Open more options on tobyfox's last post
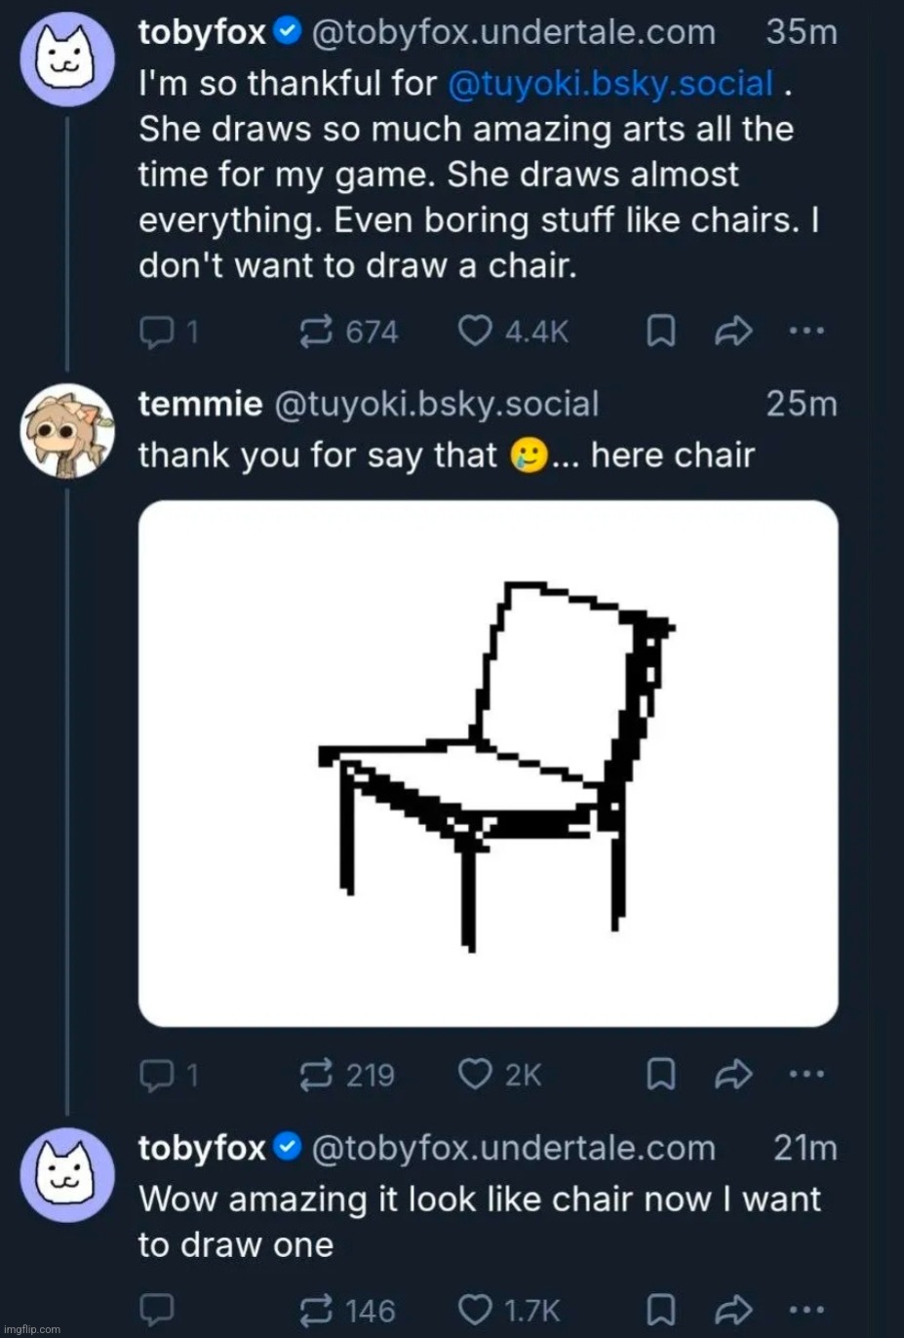 tap(806, 1308)
